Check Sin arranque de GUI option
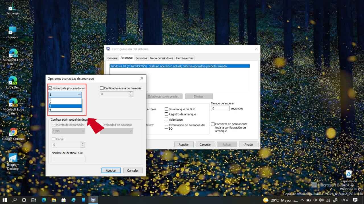Viewport: 364px width, 204px height. coord(166,109)
